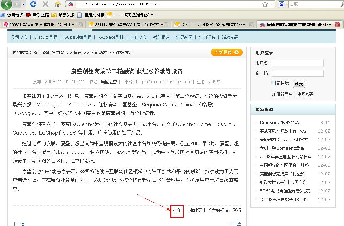Click the 打印 print link

pos(177,210)
